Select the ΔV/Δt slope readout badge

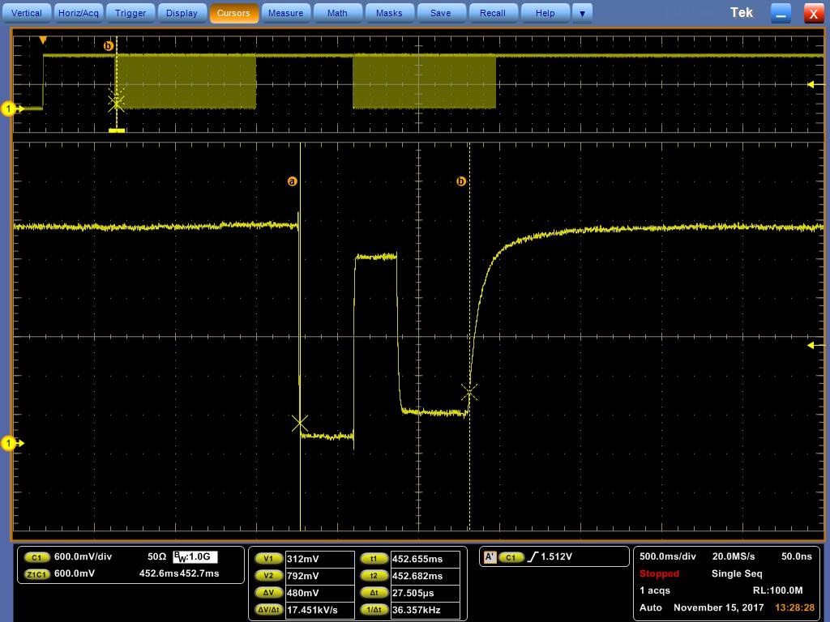(x=268, y=610)
